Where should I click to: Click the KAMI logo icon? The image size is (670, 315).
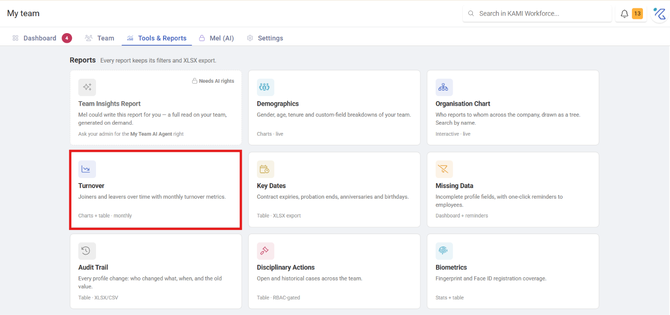(x=659, y=14)
